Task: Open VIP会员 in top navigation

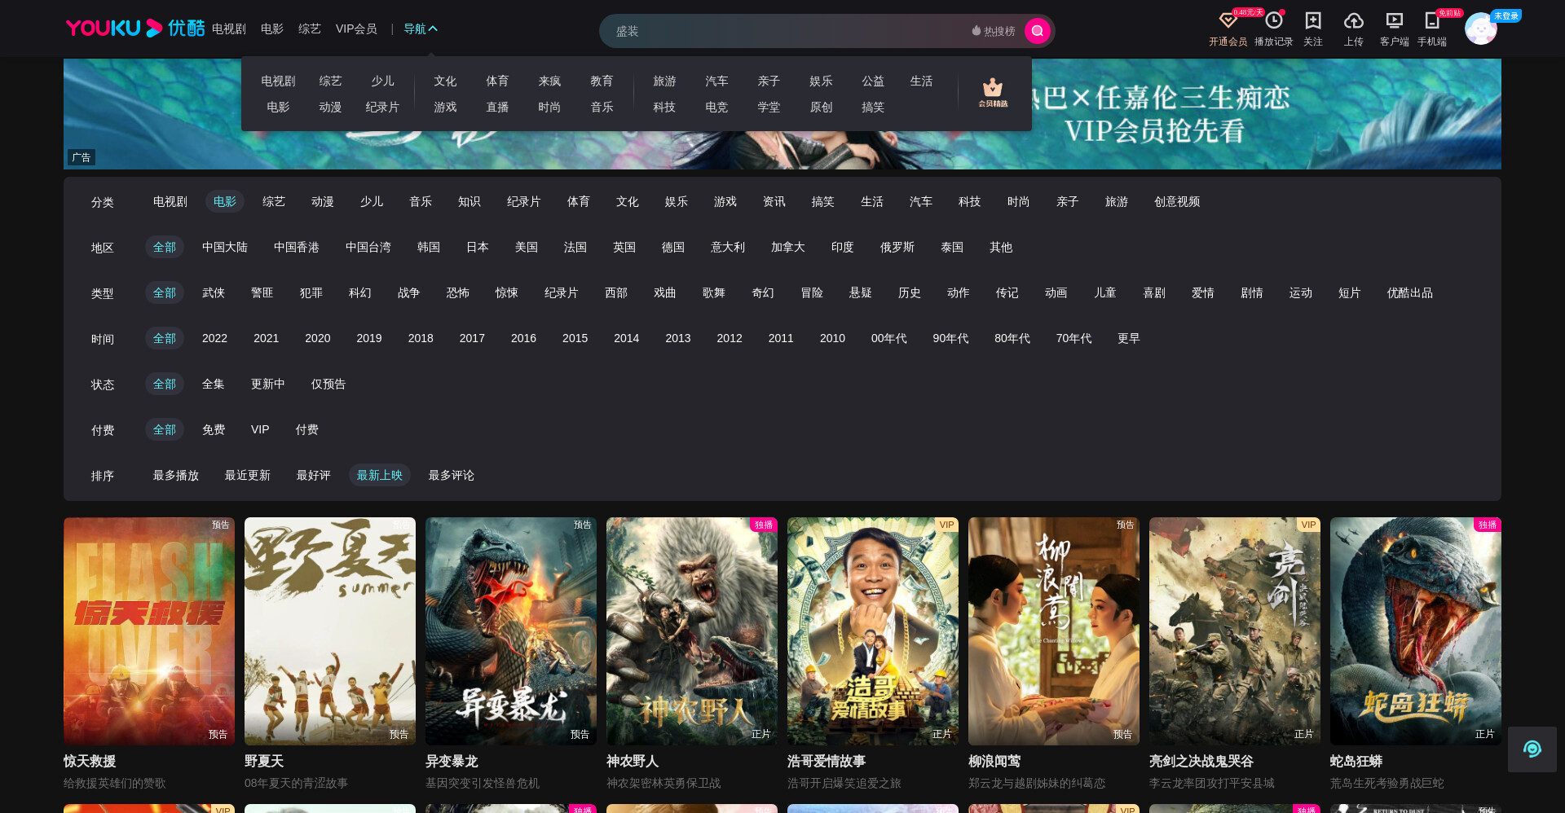Action: pos(356,29)
